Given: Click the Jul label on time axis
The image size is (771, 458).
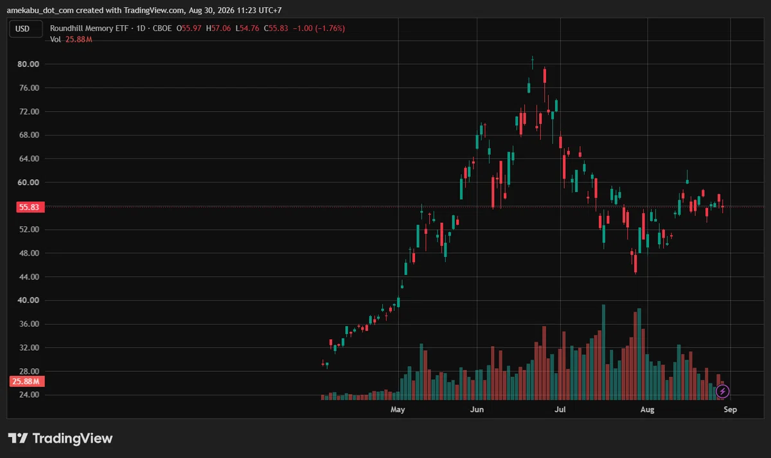Looking at the screenshot, I should tap(560, 409).
